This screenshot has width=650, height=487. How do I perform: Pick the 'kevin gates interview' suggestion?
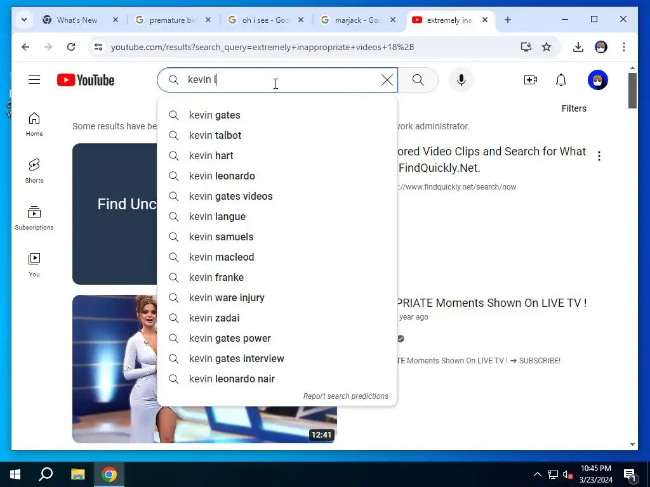click(277, 359)
